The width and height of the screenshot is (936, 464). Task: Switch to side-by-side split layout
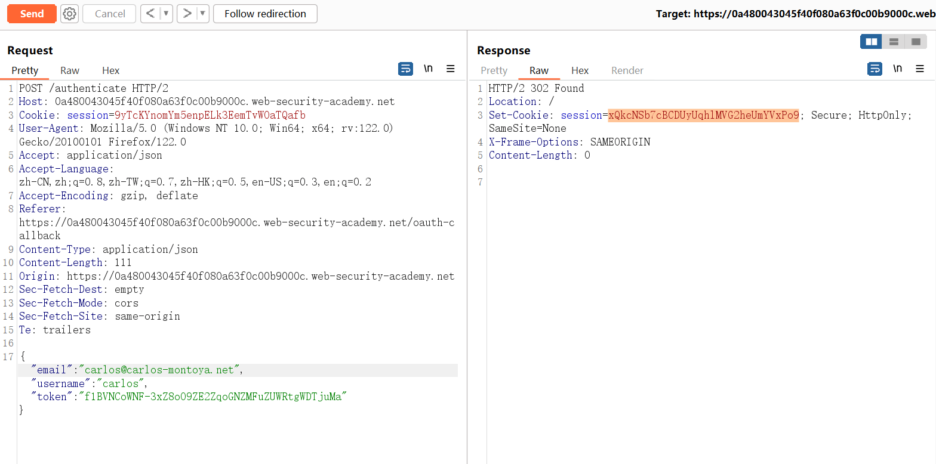tap(871, 42)
